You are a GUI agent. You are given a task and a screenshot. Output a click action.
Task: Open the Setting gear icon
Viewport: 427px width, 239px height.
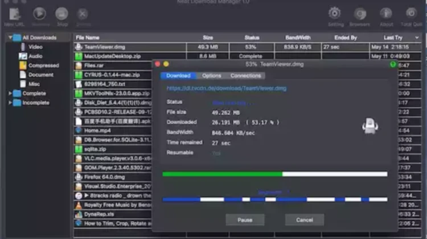335,13
